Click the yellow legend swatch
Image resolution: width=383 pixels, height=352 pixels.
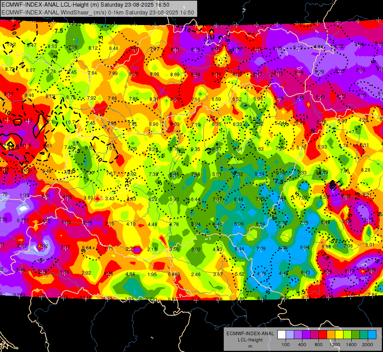(339, 335)
